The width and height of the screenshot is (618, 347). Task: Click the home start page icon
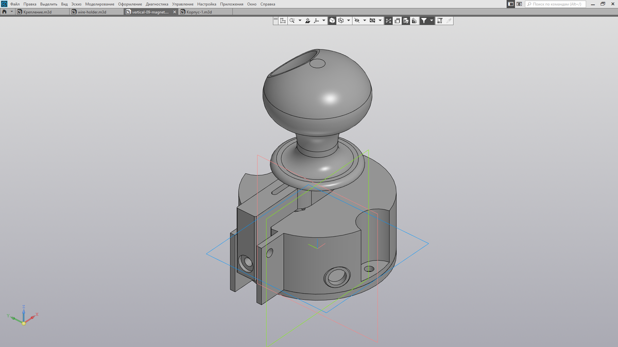(x=5, y=11)
